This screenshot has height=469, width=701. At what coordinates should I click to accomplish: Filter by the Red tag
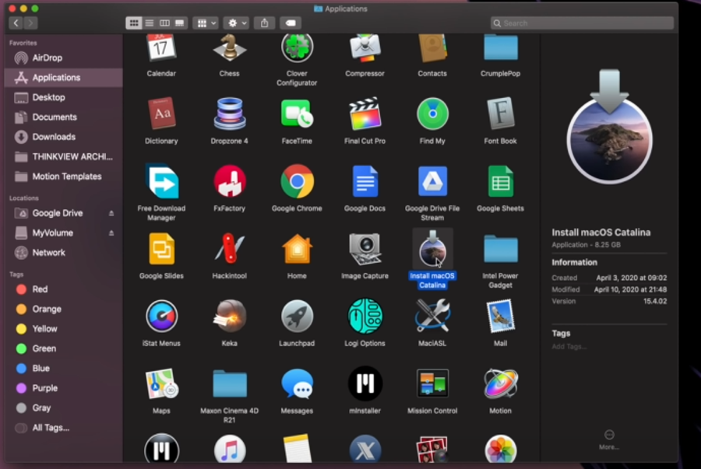tap(64, 289)
